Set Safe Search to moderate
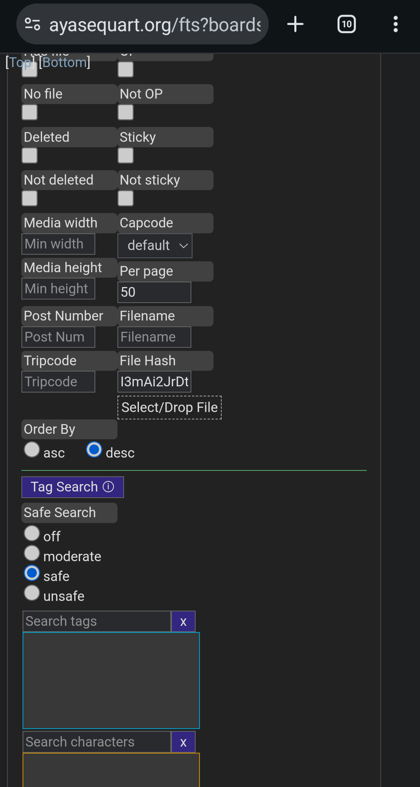 32,553
